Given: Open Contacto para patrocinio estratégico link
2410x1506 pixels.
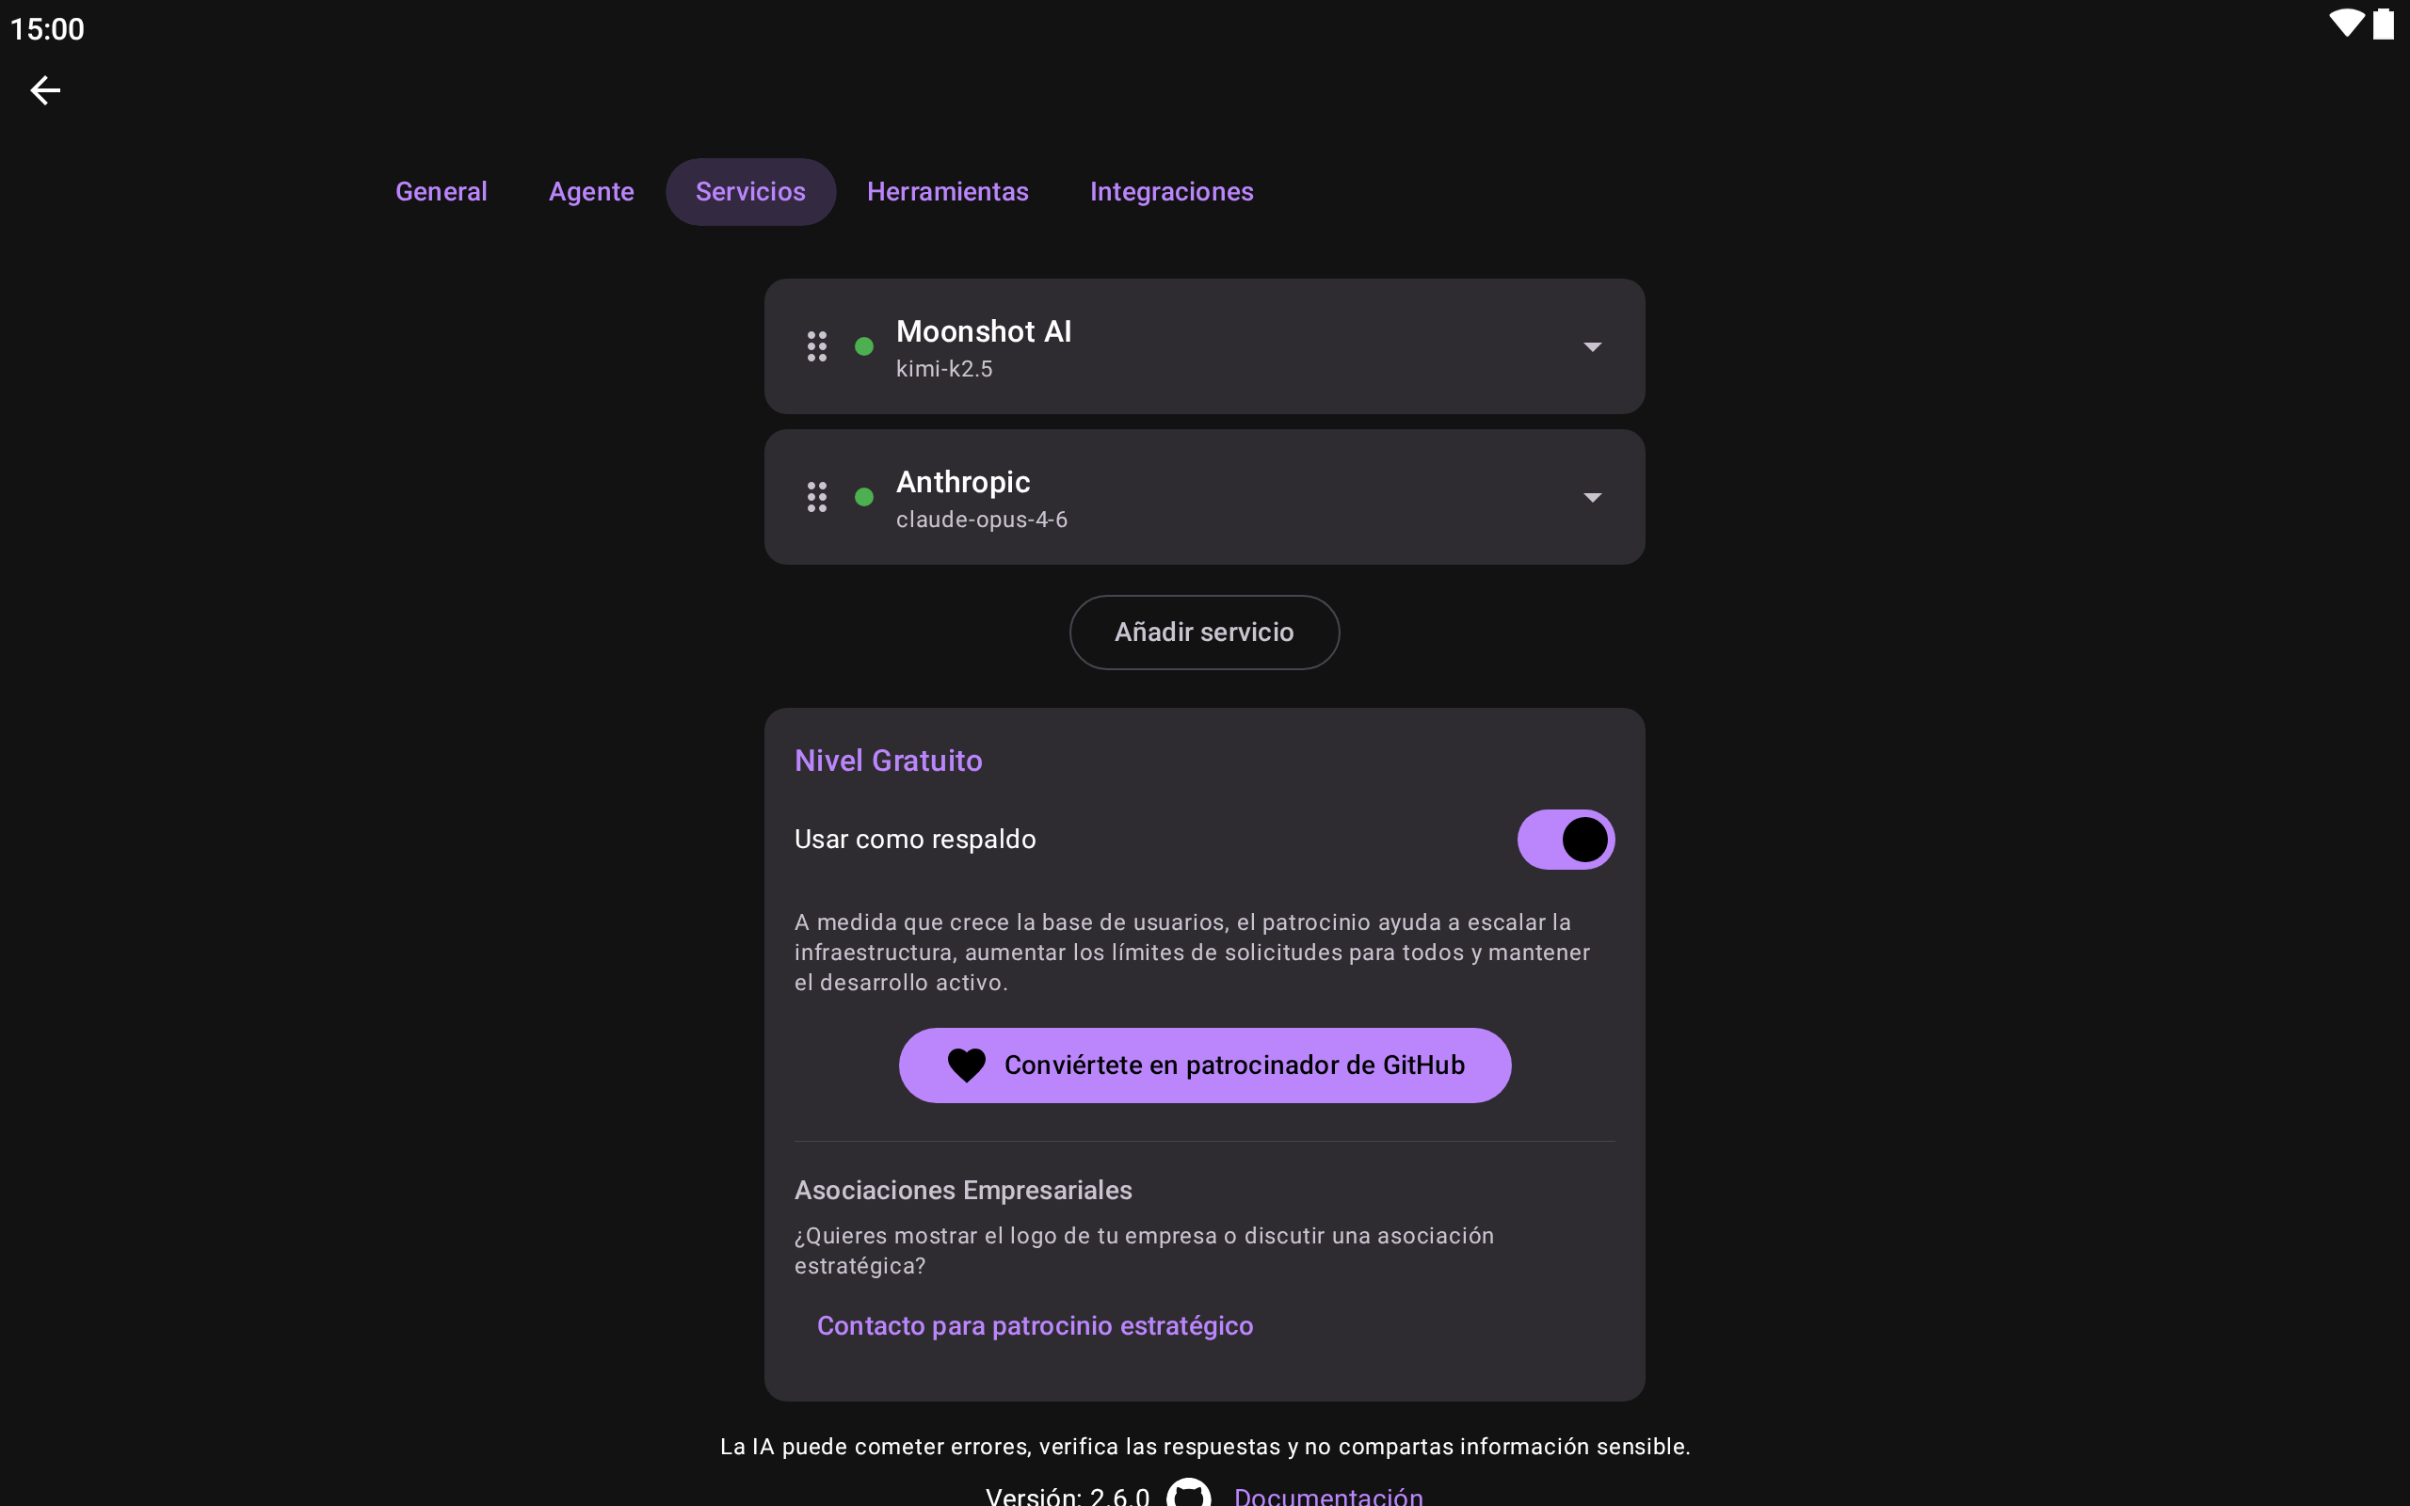Looking at the screenshot, I should (1035, 1325).
